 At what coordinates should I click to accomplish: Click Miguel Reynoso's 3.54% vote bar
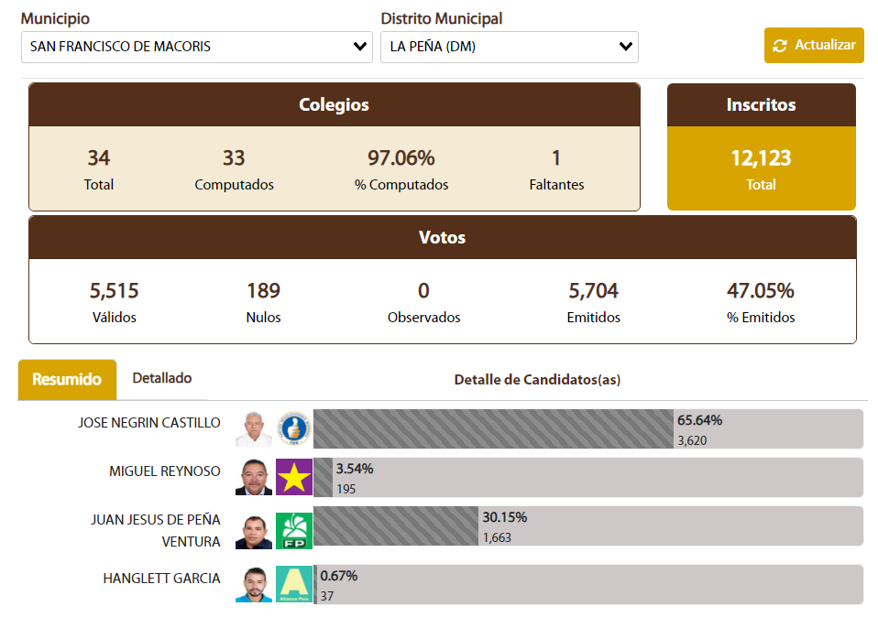click(323, 477)
